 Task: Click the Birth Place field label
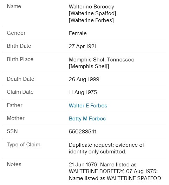coord(20,59)
